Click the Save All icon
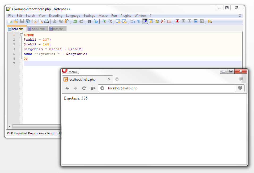254x173 pixels. (28, 21)
